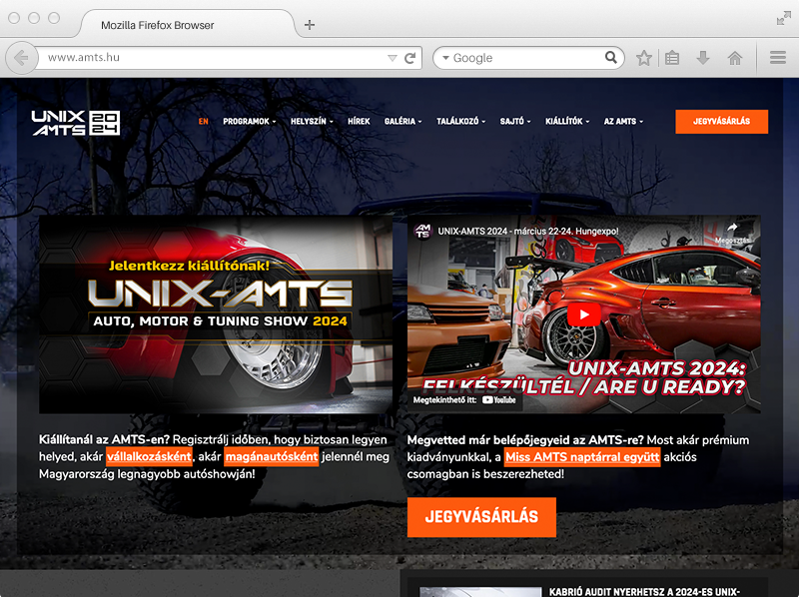Expand the PROGRAMOK dropdown menu
799x597 pixels.
[x=250, y=122]
